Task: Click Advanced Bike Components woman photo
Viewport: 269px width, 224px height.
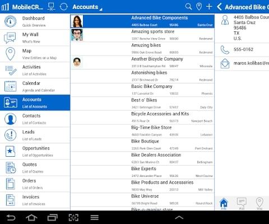Action: click(77, 21)
